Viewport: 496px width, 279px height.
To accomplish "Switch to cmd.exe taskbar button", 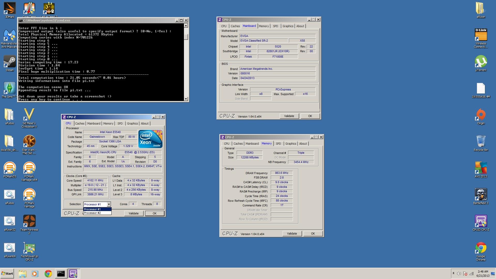I will click(61, 274).
